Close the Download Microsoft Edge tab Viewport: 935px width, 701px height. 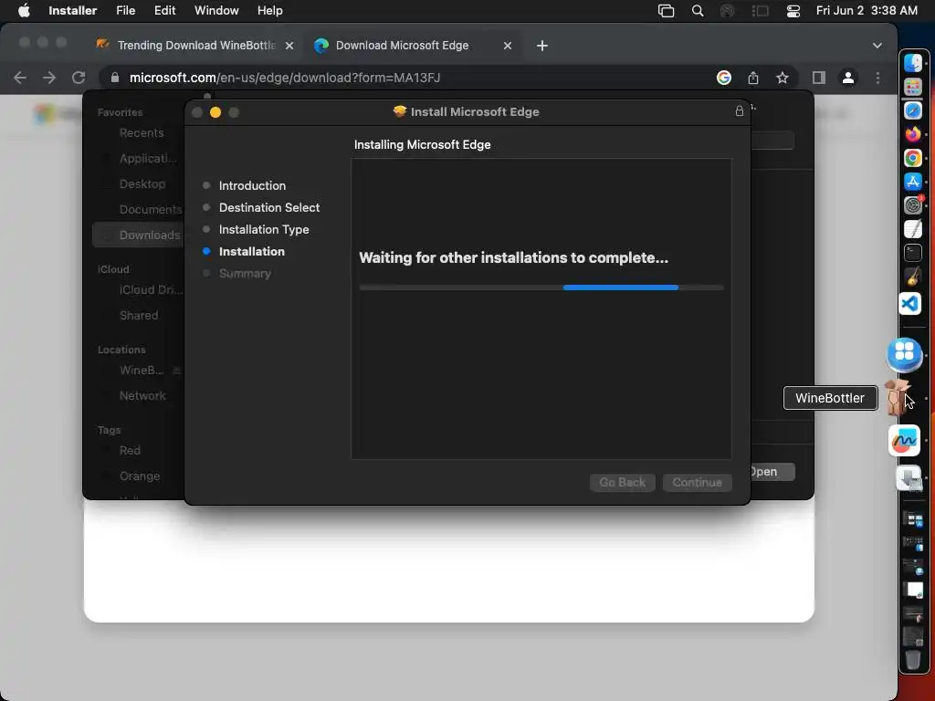click(x=508, y=46)
